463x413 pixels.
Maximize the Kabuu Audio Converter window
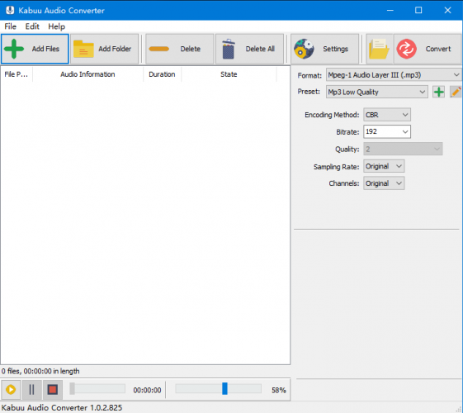point(418,11)
